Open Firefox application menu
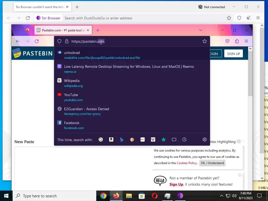The height and width of the screenshot is (201, 268). [246, 41]
